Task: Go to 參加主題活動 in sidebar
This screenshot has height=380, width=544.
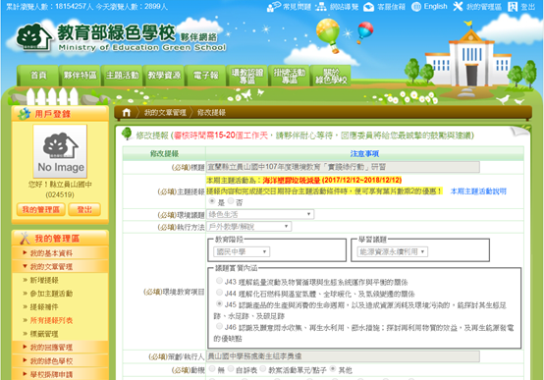Action: (x=51, y=294)
